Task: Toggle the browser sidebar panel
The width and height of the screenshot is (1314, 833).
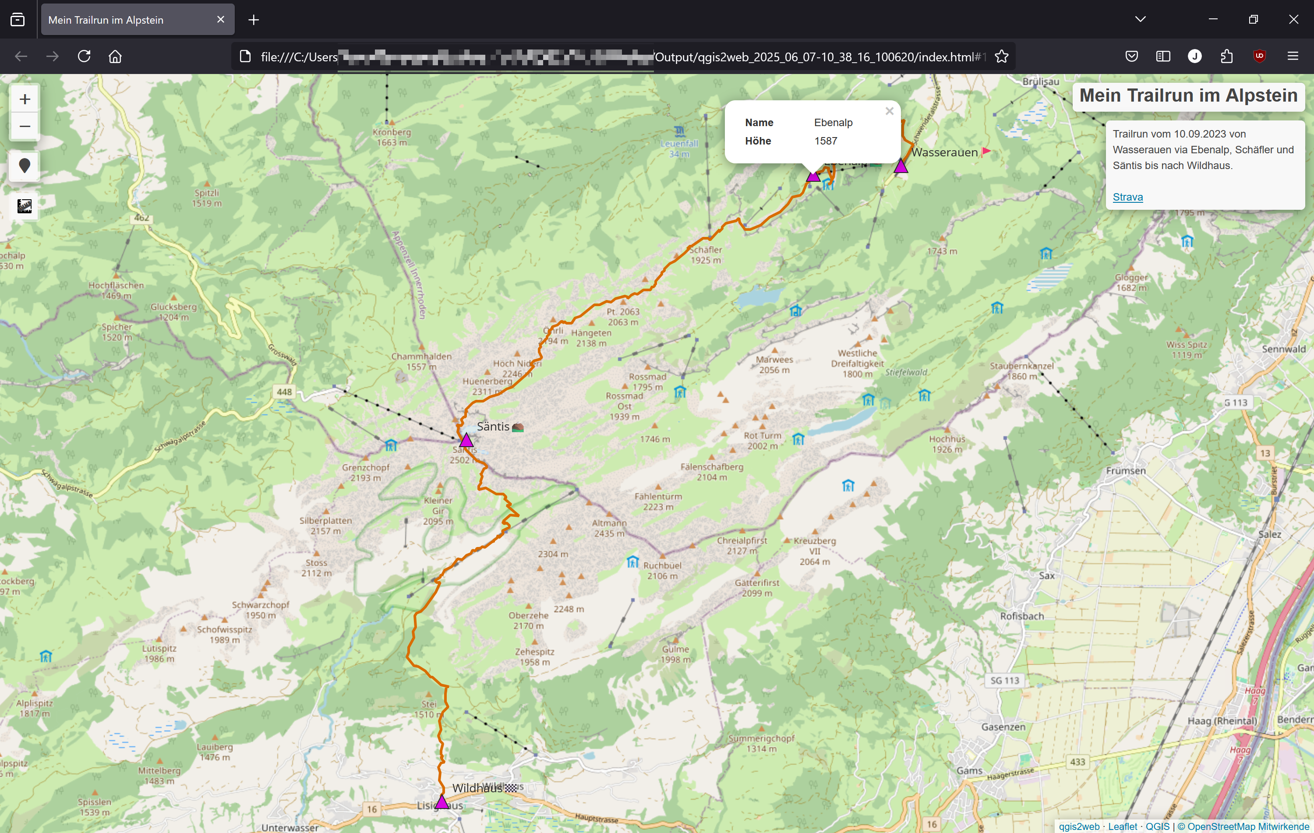Action: pyautogui.click(x=1163, y=56)
